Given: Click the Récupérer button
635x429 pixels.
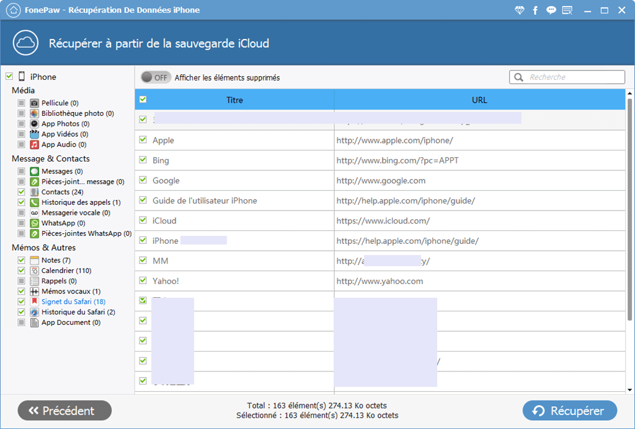Looking at the screenshot, I should pyautogui.click(x=570, y=411).
